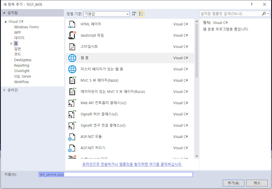Screen dimensions: 272x189
Task: Expand the 온라인 section
Action: click(x=5, y=90)
